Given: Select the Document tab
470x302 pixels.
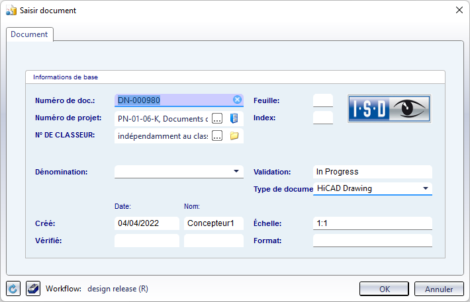Looking at the screenshot, I should click(29, 34).
